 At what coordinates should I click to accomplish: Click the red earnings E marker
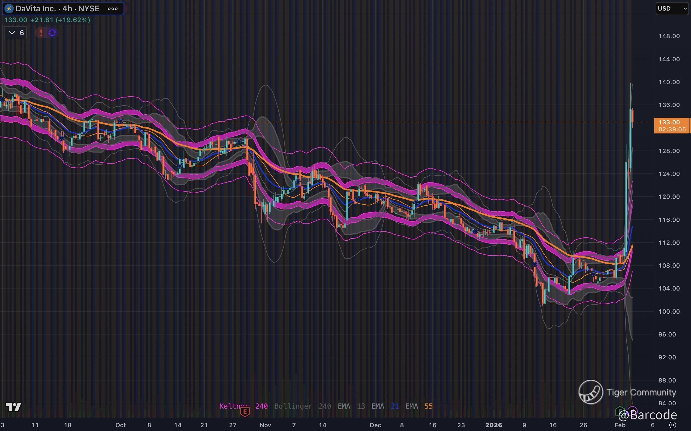[x=245, y=411]
